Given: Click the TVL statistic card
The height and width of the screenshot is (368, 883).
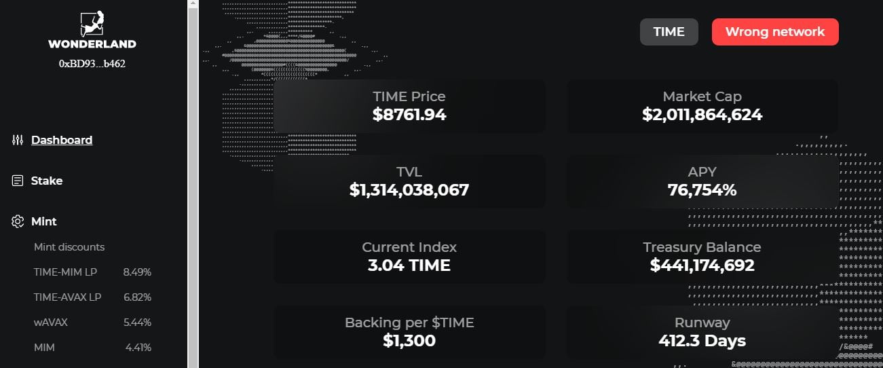Looking at the screenshot, I should click(409, 181).
